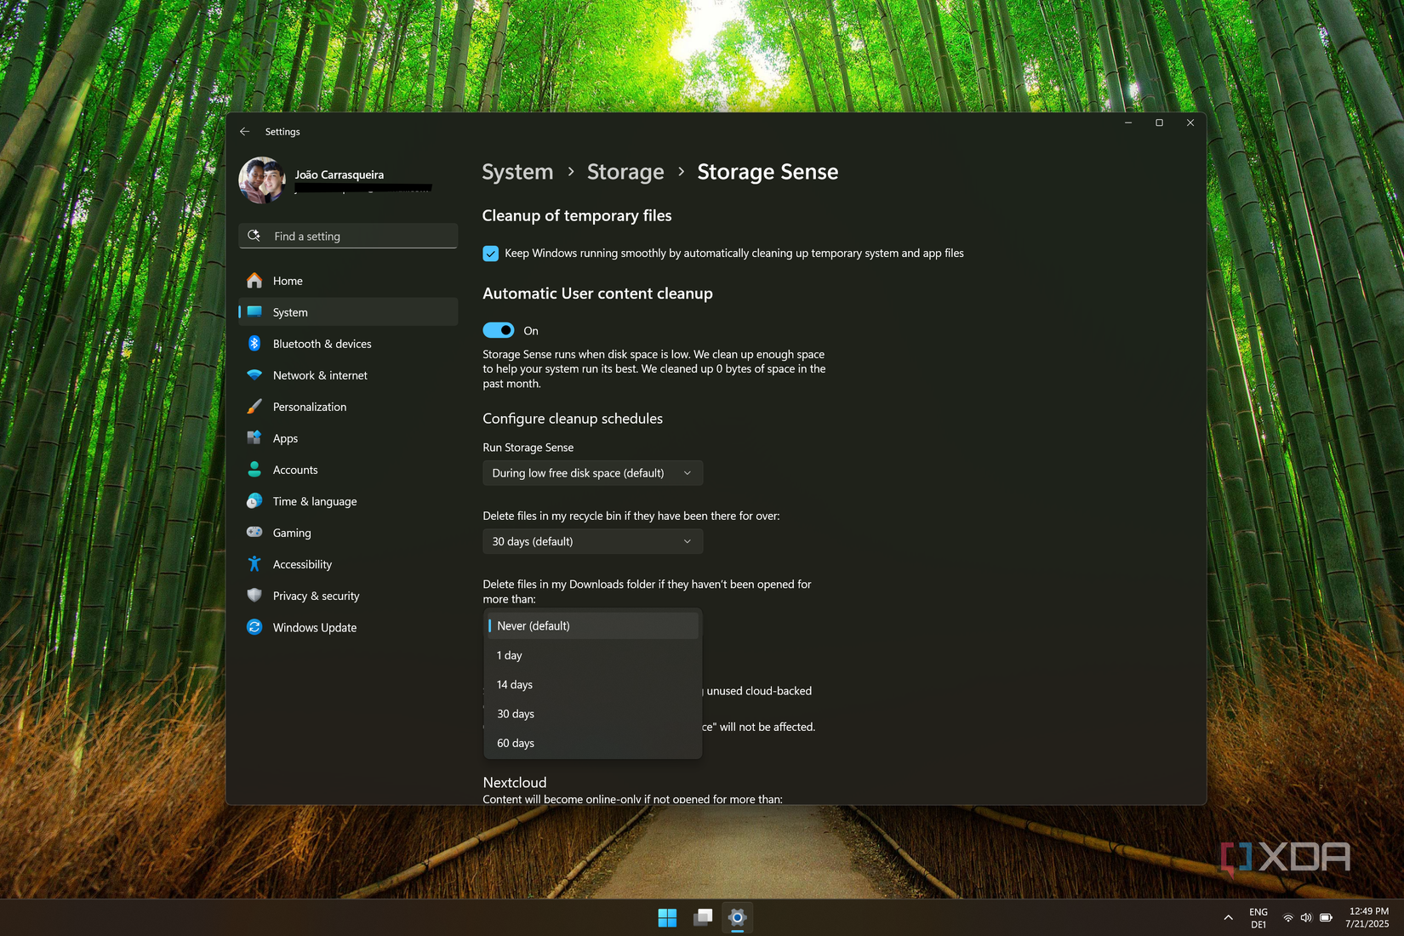The width and height of the screenshot is (1404, 936).
Task: Select the Network & internet section
Action: click(319, 375)
